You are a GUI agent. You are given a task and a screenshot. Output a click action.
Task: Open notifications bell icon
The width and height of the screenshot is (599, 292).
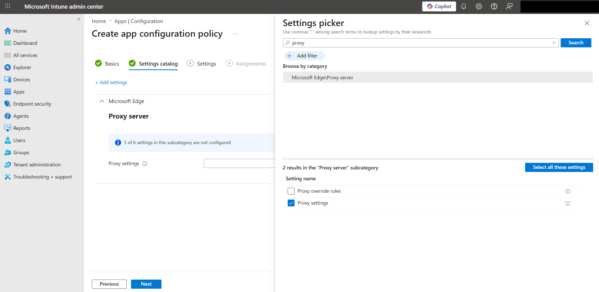click(463, 7)
